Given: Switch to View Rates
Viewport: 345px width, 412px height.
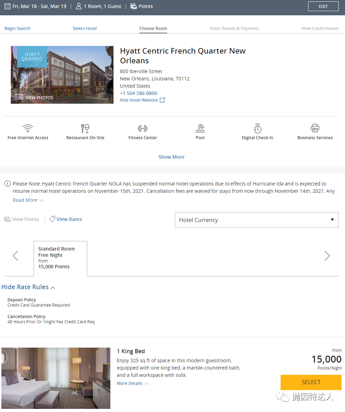Looking at the screenshot, I should tap(66, 219).
